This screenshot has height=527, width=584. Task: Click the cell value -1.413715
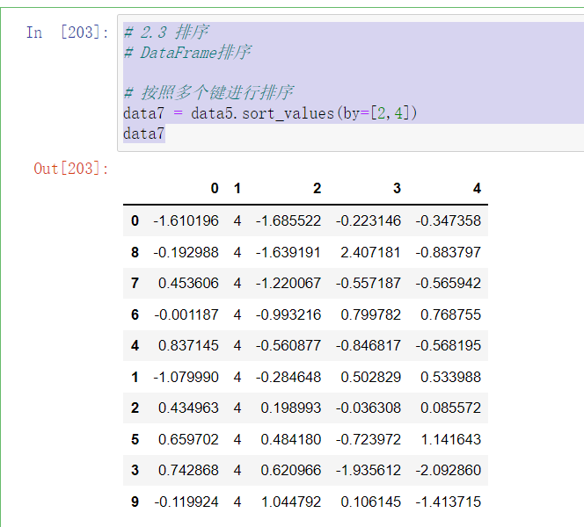449,502
